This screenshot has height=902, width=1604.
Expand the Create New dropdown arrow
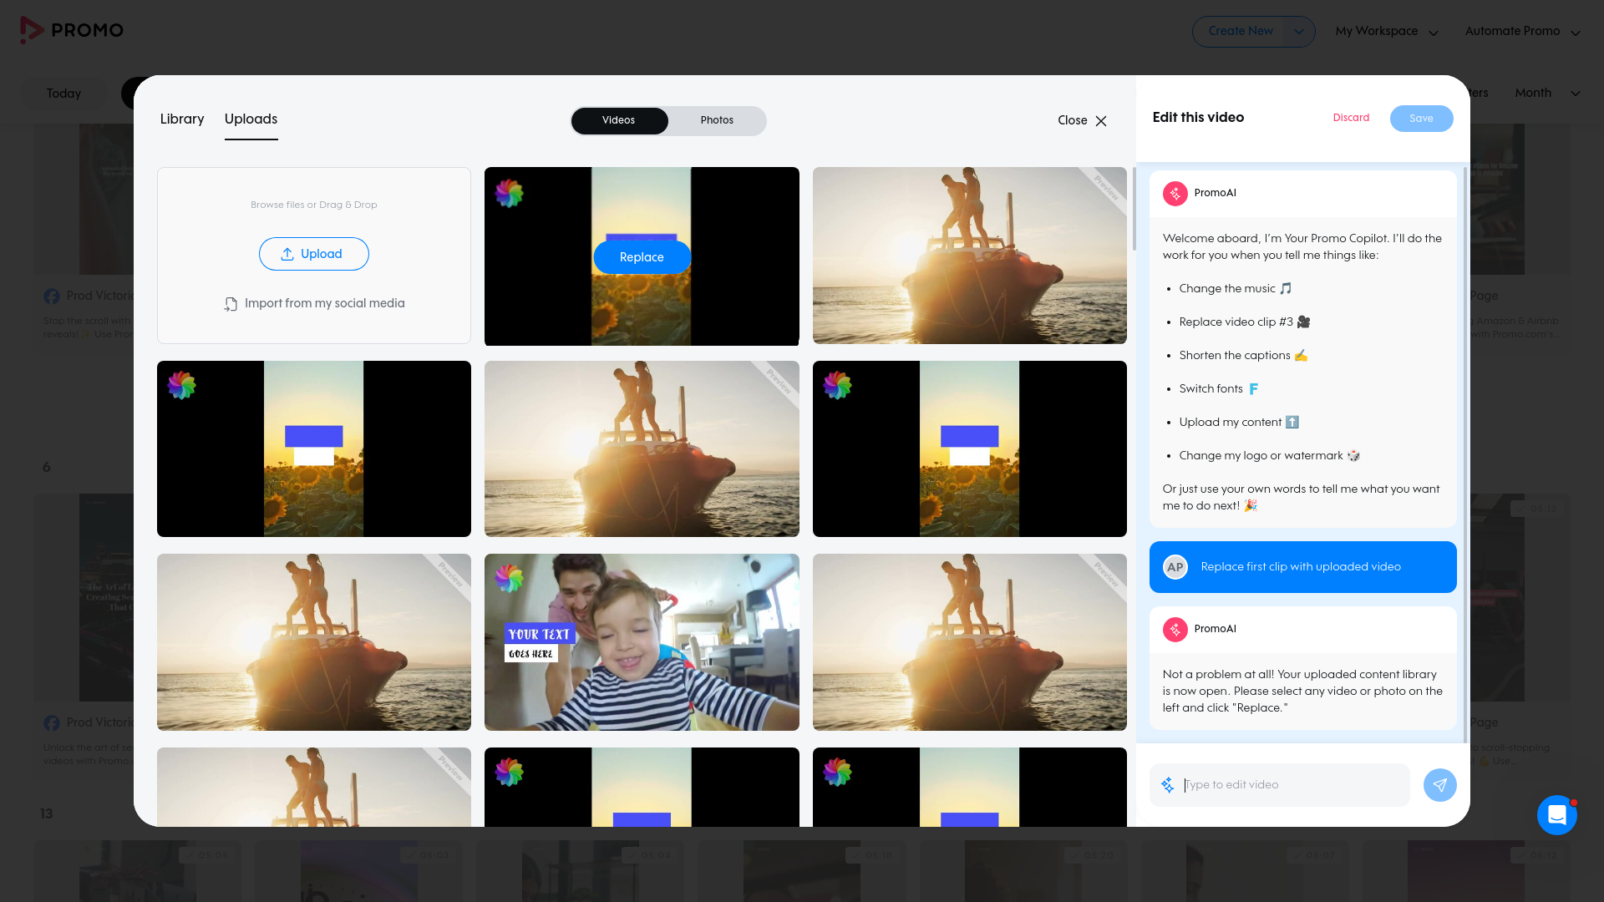coord(1298,32)
